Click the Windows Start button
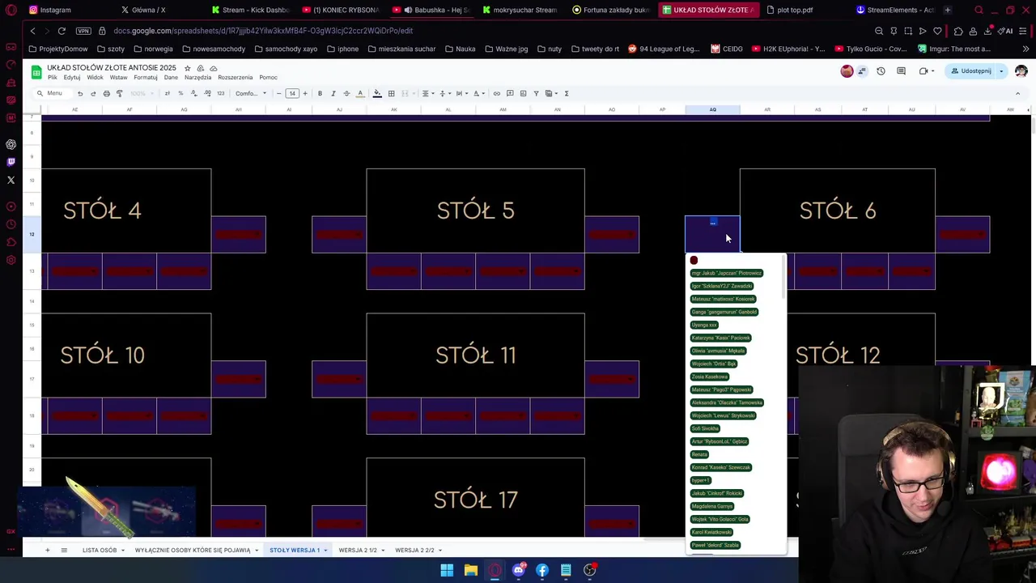This screenshot has width=1036, height=583. (447, 570)
